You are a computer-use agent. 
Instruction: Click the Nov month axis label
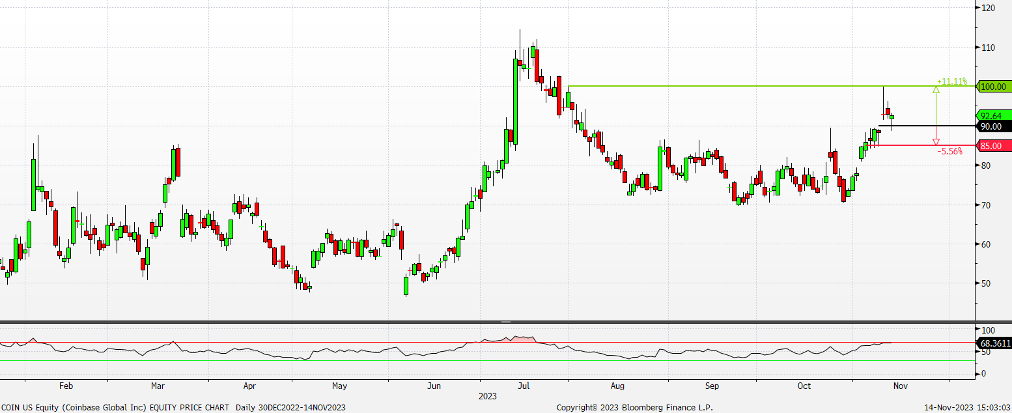tap(900, 386)
